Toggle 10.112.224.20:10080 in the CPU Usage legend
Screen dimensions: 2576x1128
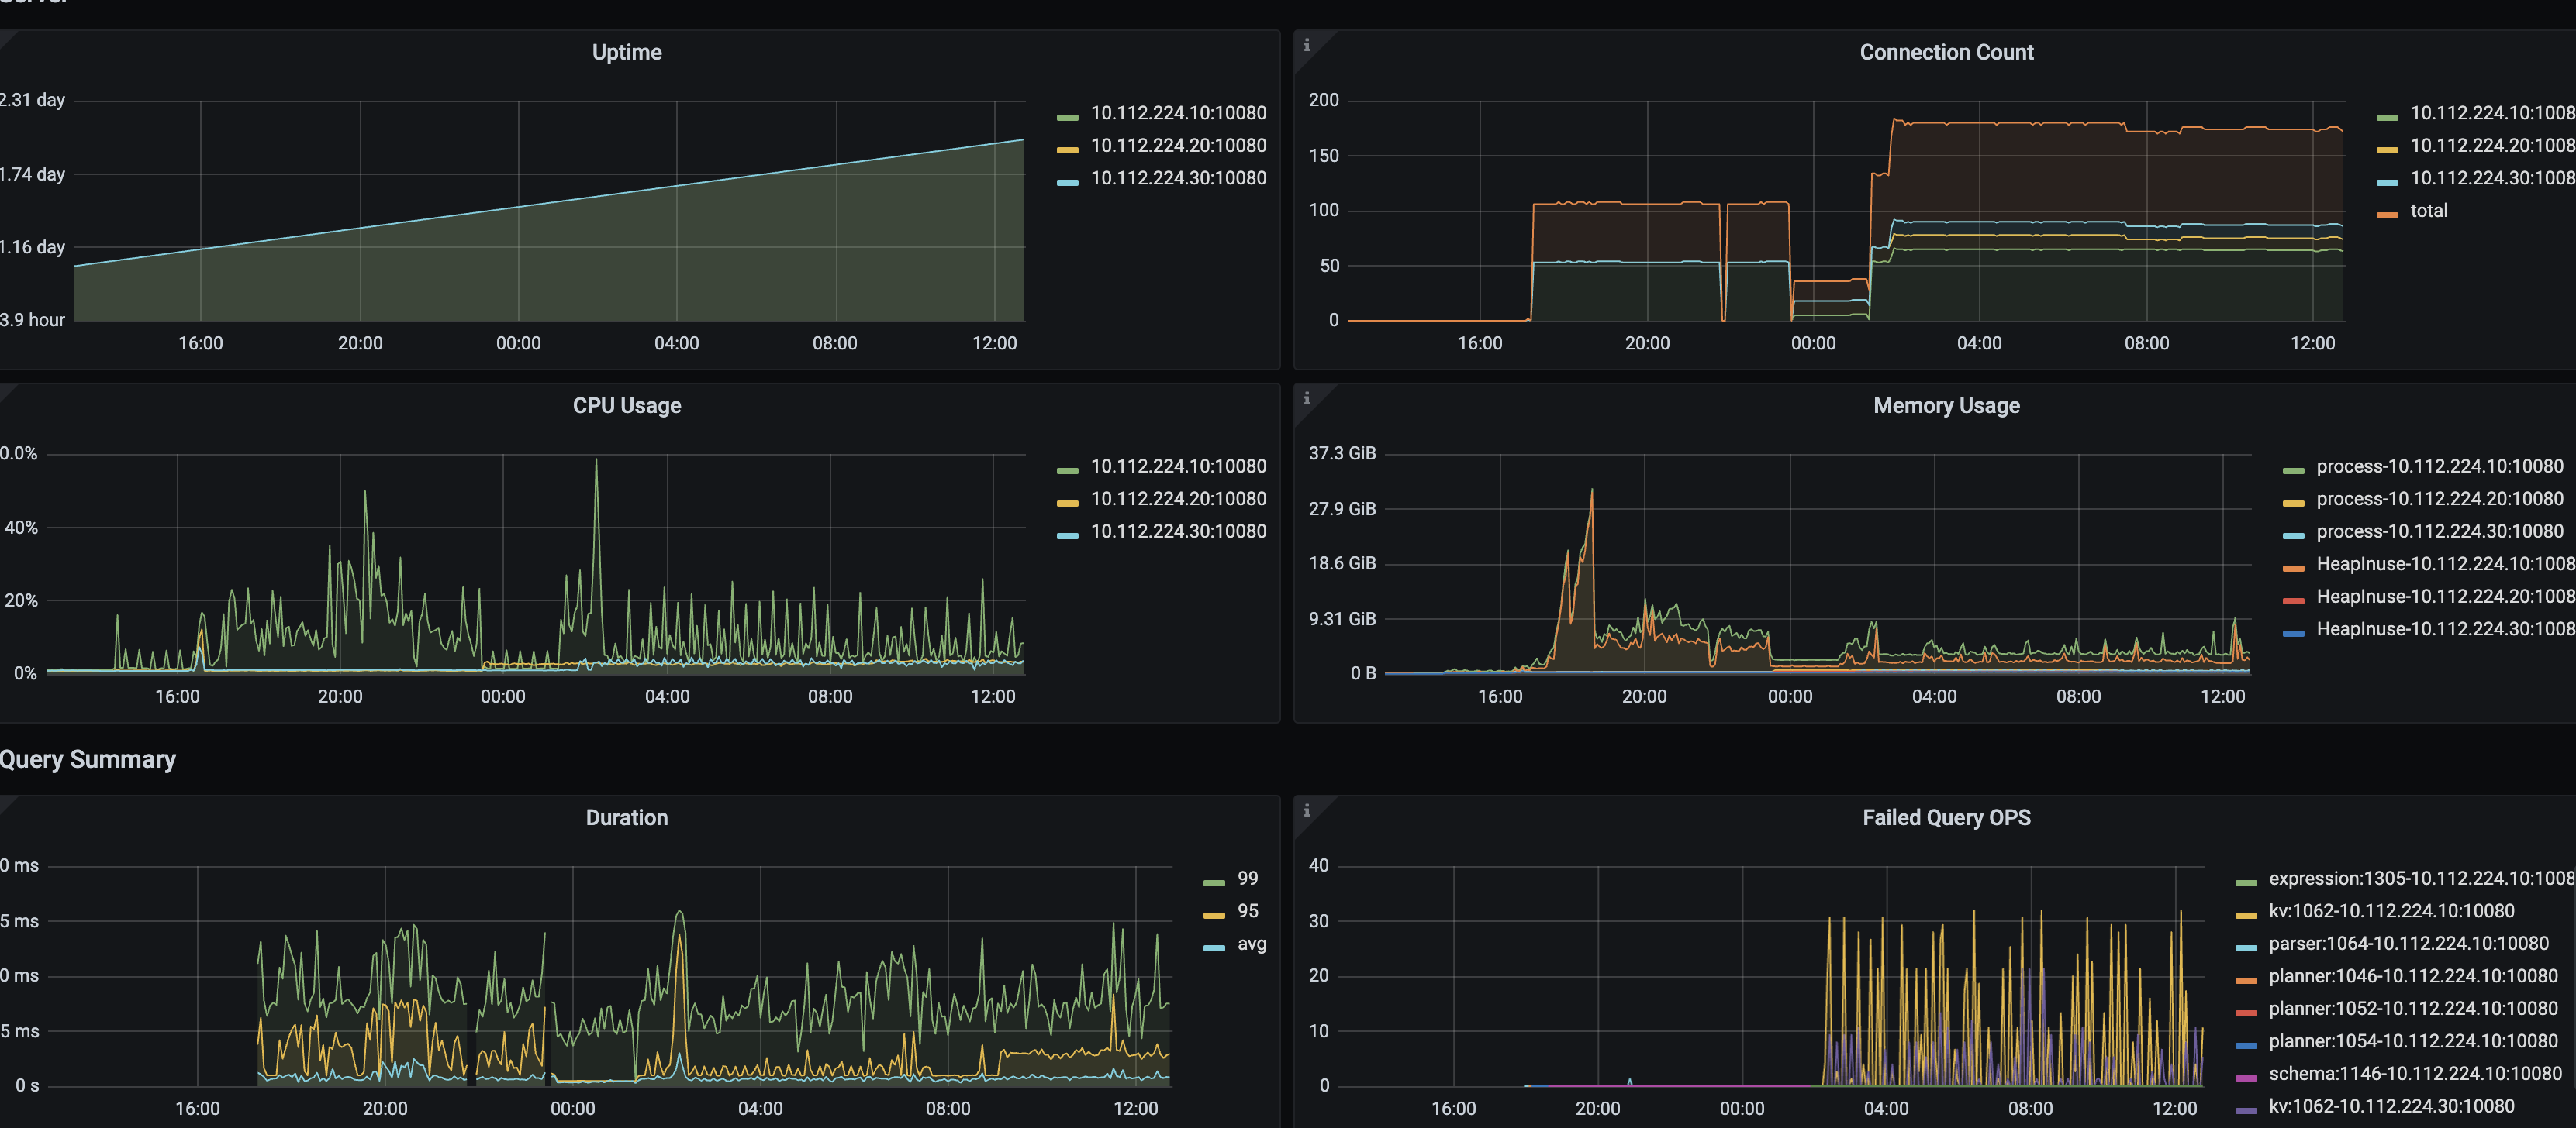(1177, 499)
